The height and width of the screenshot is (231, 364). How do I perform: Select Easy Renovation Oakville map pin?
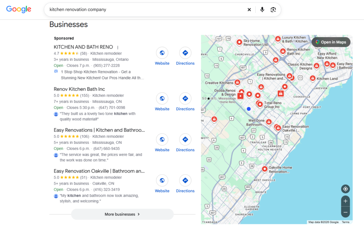[x=278, y=128]
